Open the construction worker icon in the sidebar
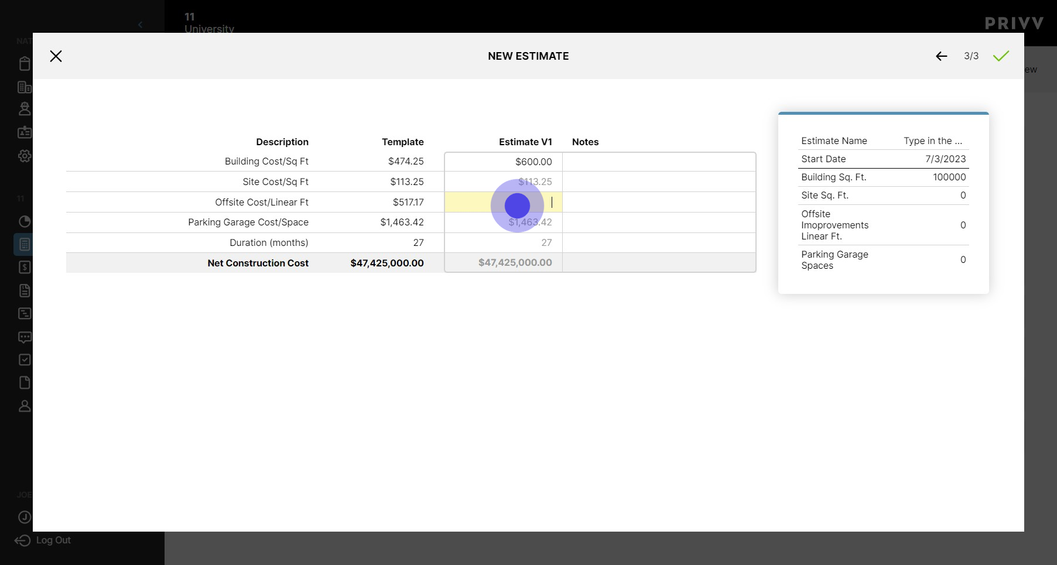The image size is (1057, 565). tap(25, 109)
